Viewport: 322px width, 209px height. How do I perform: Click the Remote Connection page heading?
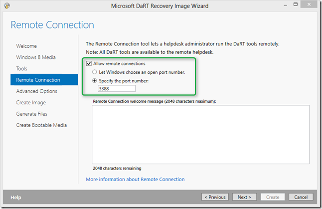[52, 25]
